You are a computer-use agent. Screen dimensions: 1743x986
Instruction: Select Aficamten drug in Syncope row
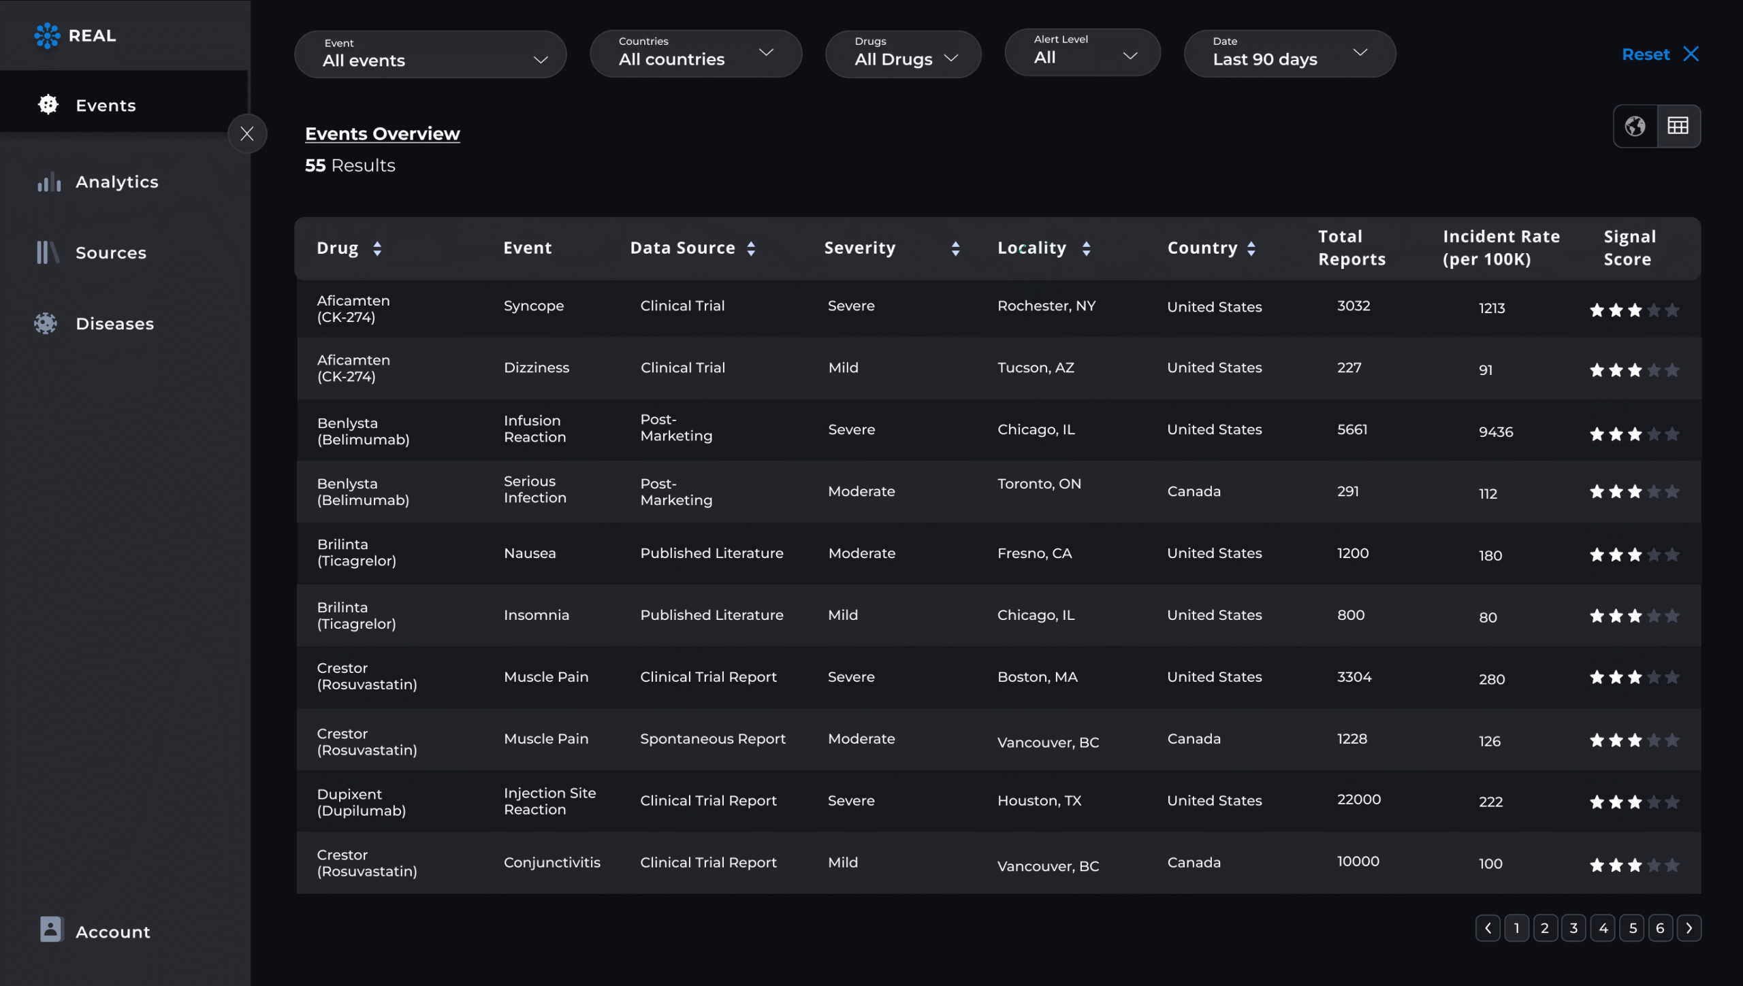353,308
